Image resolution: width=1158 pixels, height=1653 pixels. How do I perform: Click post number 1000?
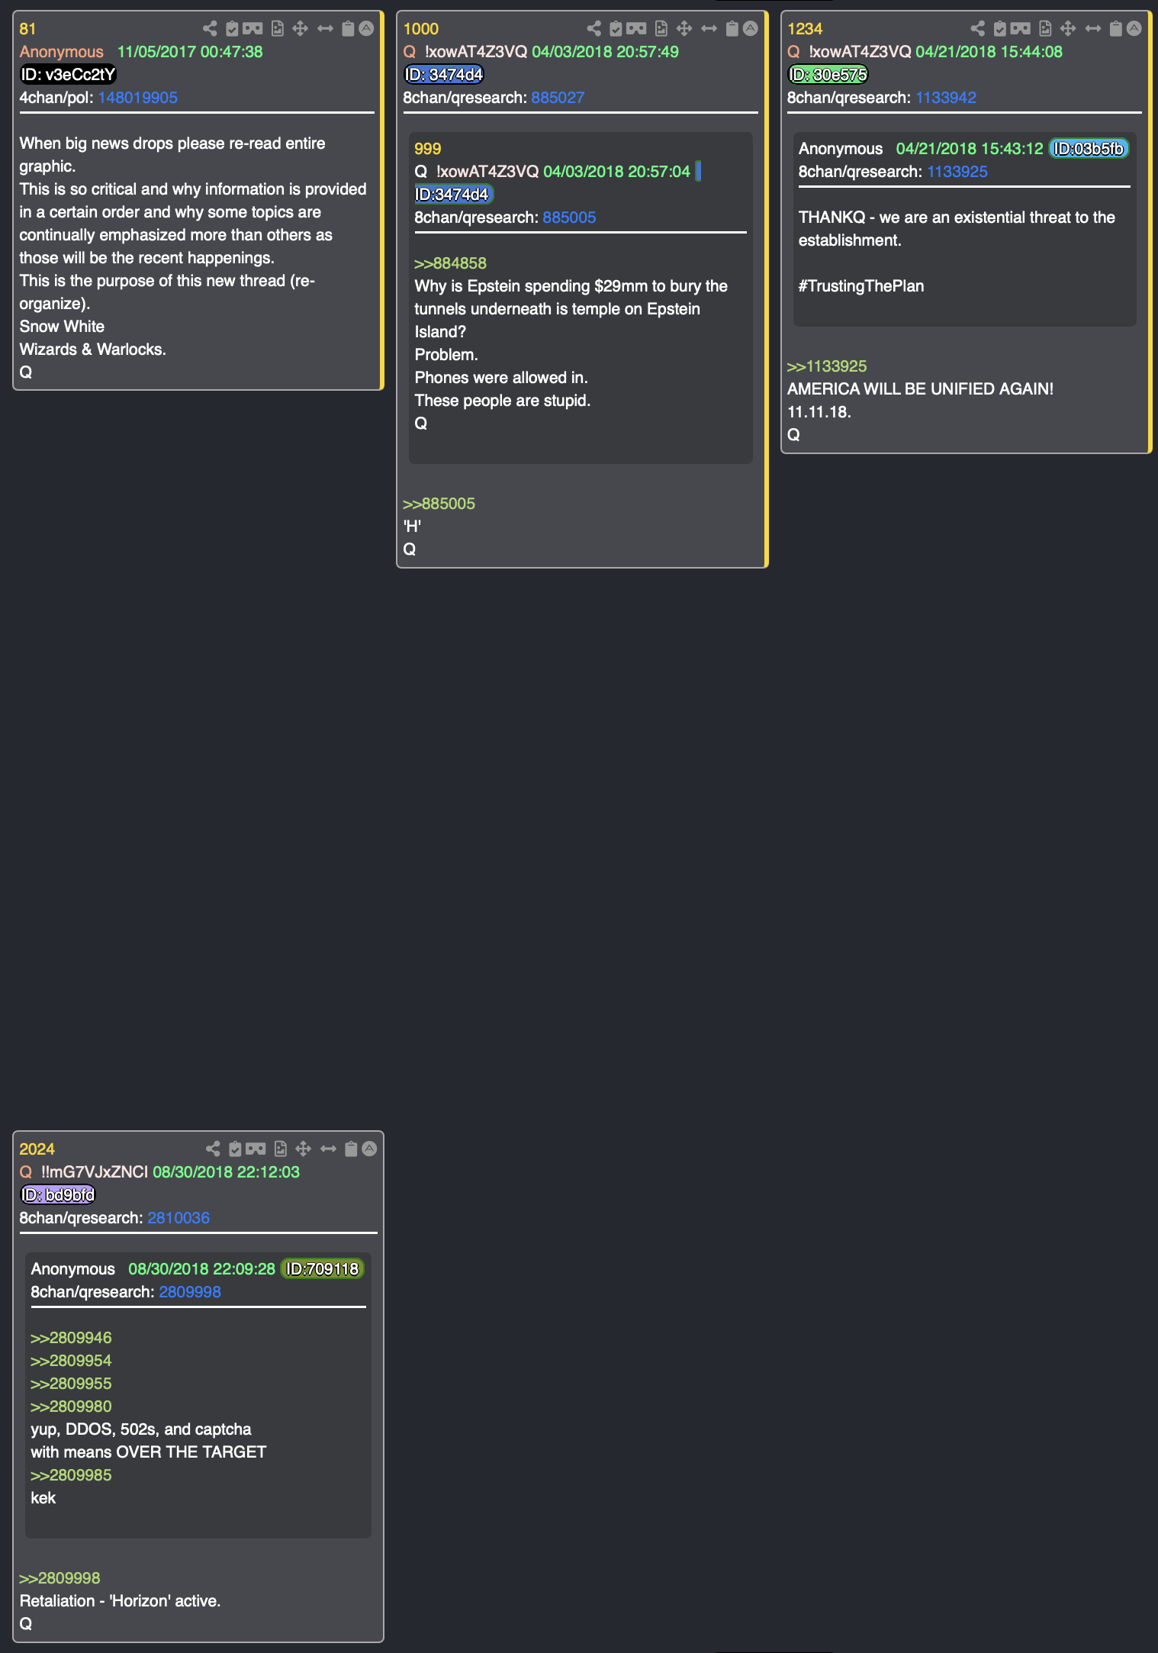(x=421, y=29)
